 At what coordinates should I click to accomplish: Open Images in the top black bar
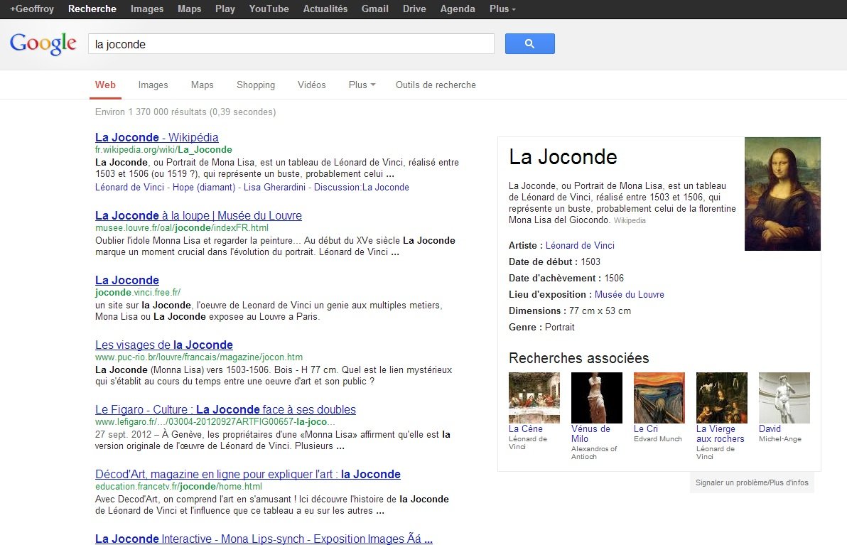point(147,9)
